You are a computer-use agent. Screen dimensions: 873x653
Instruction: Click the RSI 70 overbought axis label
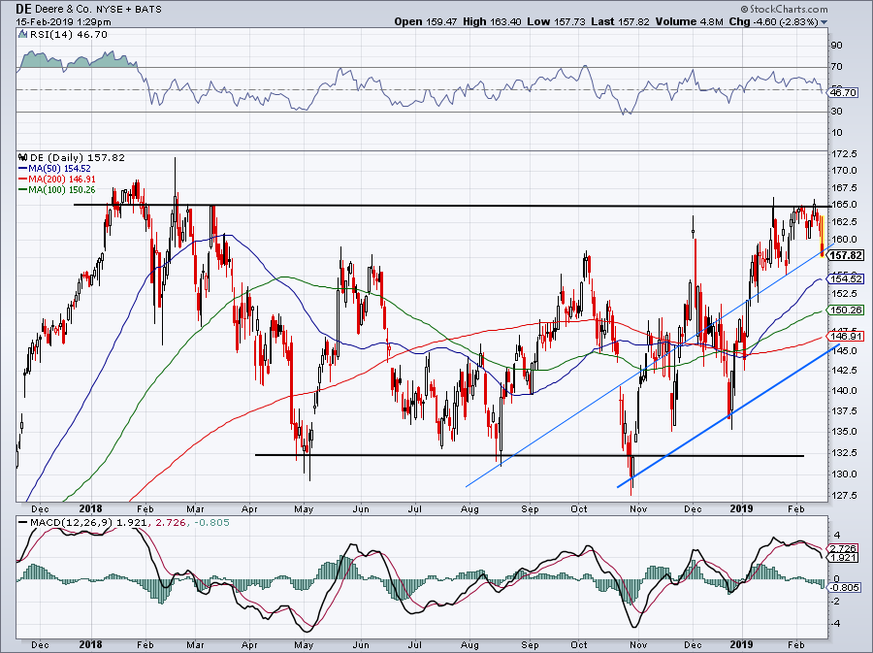[x=836, y=67]
